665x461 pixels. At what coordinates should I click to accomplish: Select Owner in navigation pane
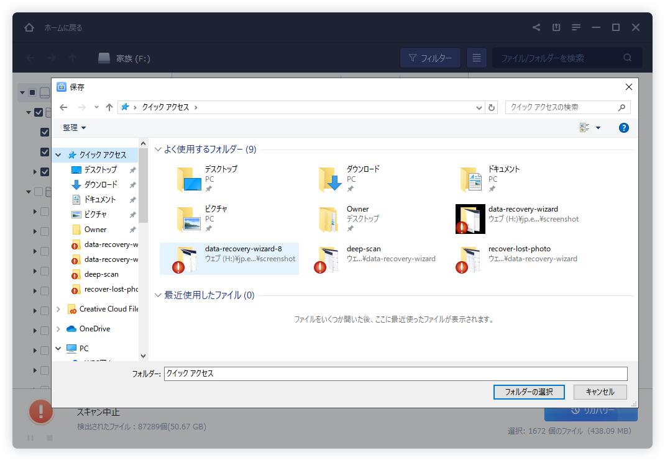[x=95, y=230]
